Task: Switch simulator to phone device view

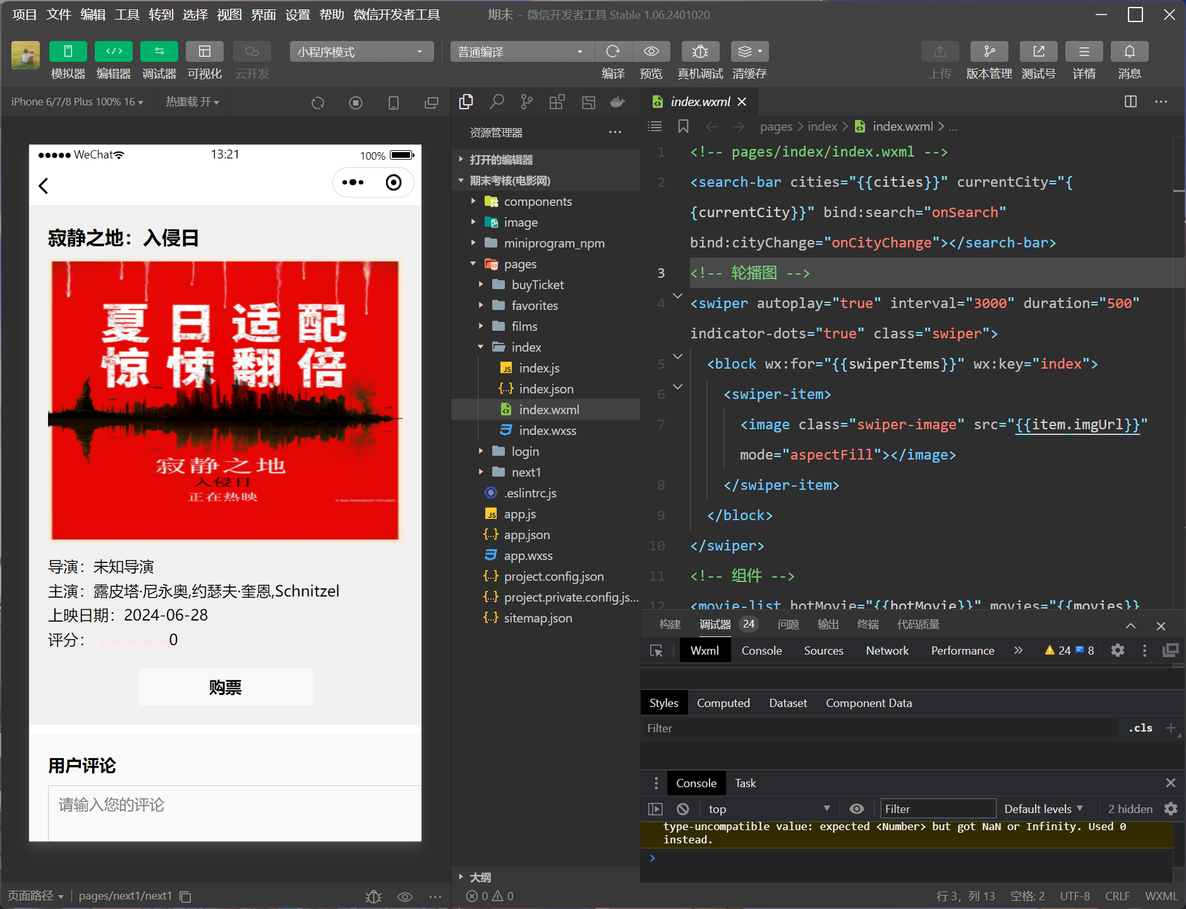Action: 394,102
